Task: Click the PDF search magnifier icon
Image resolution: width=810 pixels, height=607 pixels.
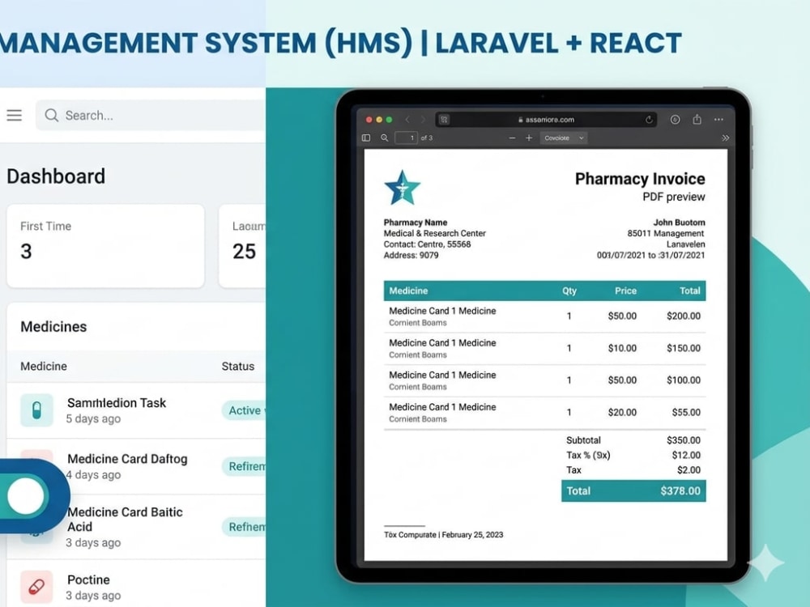Action: click(384, 138)
